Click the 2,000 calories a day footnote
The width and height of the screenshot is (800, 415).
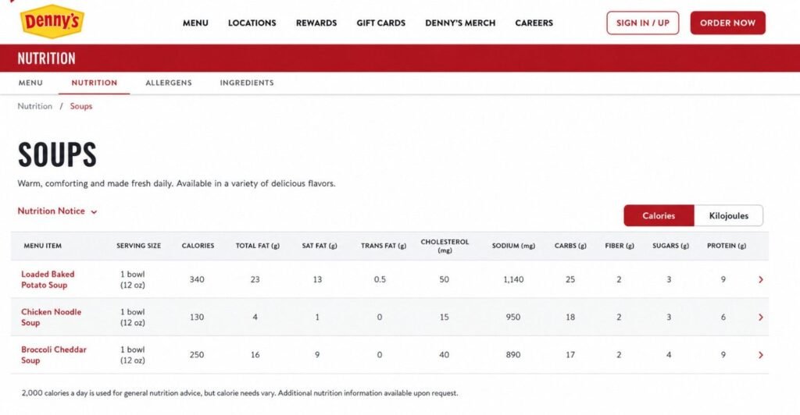pyautogui.click(x=240, y=393)
